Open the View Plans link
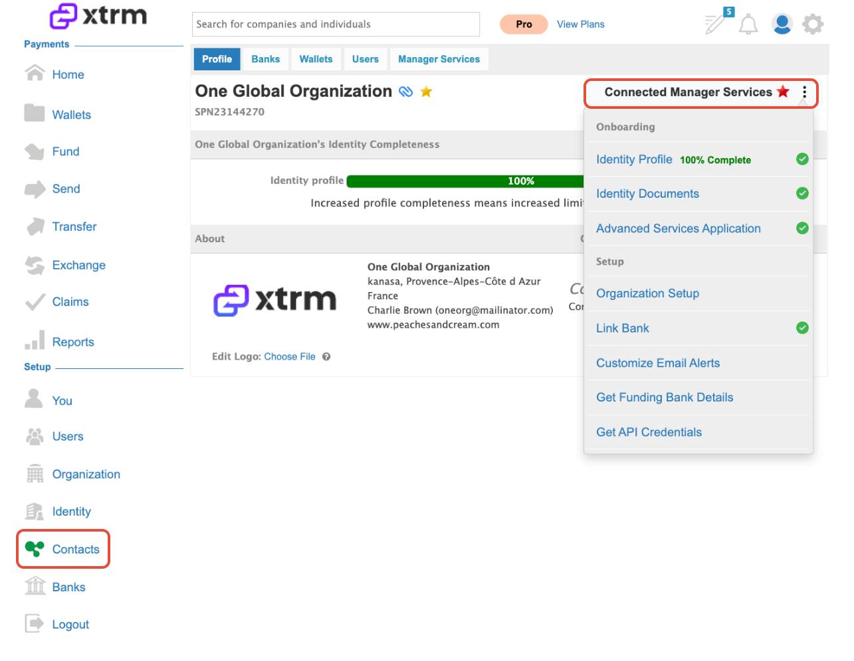This screenshot has width=854, height=661. (580, 24)
